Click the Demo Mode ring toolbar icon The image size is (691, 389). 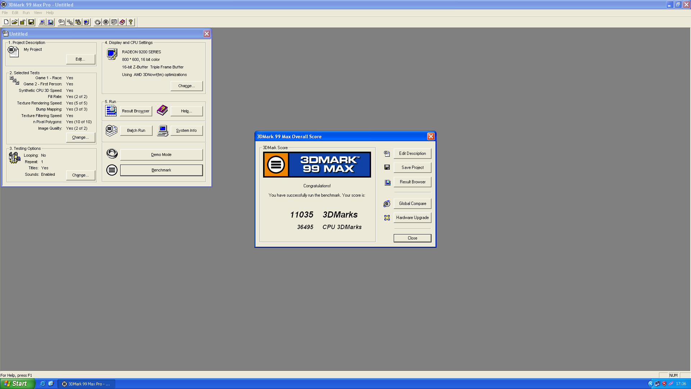pyautogui.click(x=98, y=22)
